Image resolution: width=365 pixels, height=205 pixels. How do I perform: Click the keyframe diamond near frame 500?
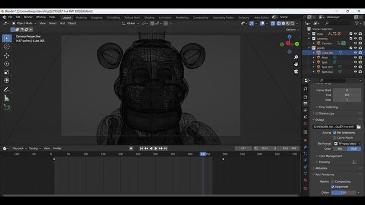tap(223, 159)
